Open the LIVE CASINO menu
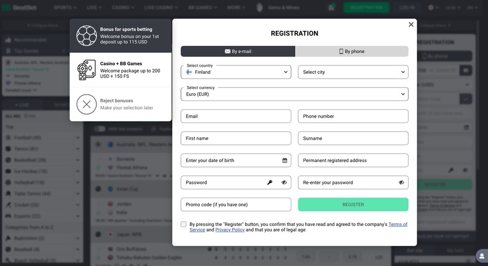Viewport: 488px width, 266px height. coord(161,7)
